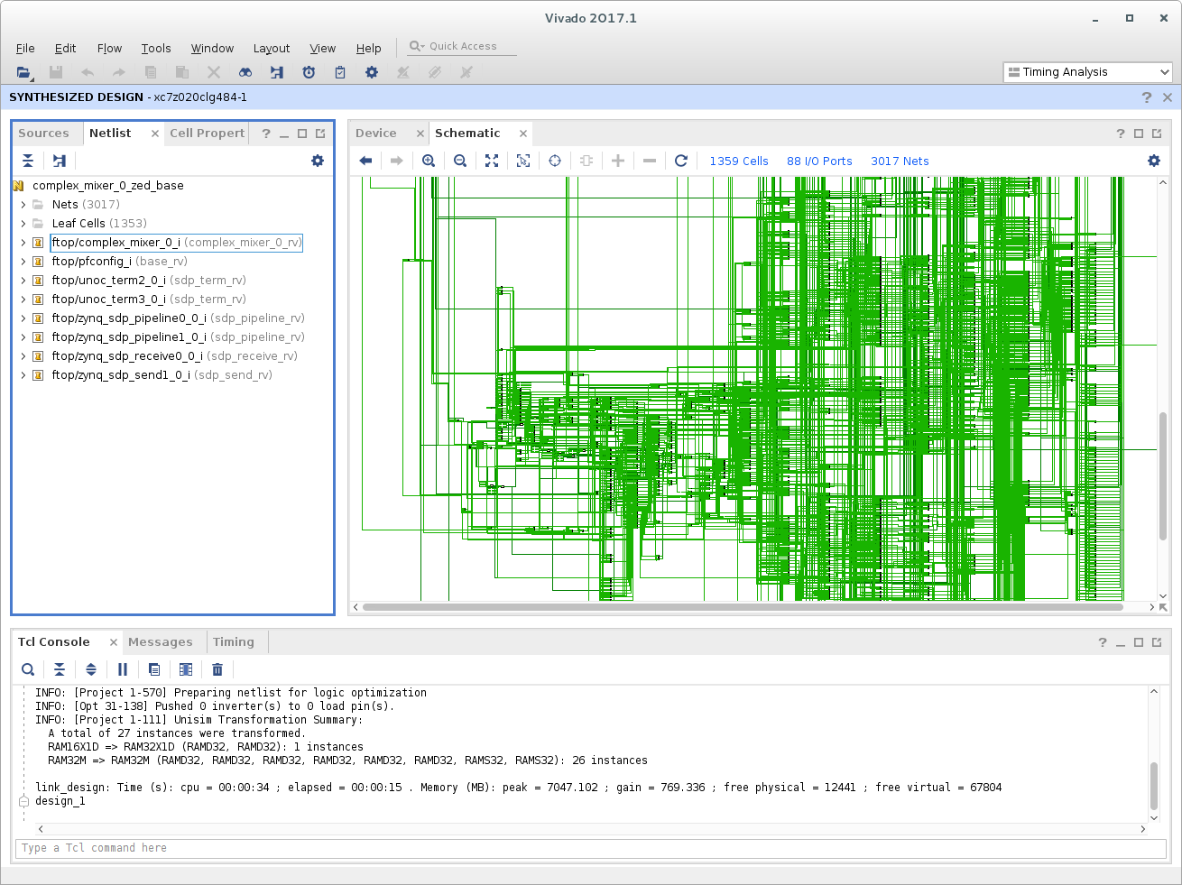Go back in Schematic view
This screenshot has height=885, width=1182.
(x=365, y=161)
